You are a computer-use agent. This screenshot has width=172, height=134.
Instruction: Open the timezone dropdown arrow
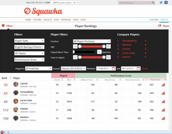click(75, 3)
